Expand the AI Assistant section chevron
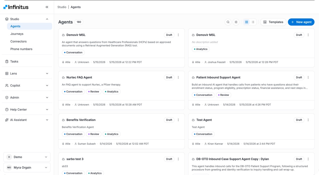Viewport: 319px width, 175px height. 47,120
